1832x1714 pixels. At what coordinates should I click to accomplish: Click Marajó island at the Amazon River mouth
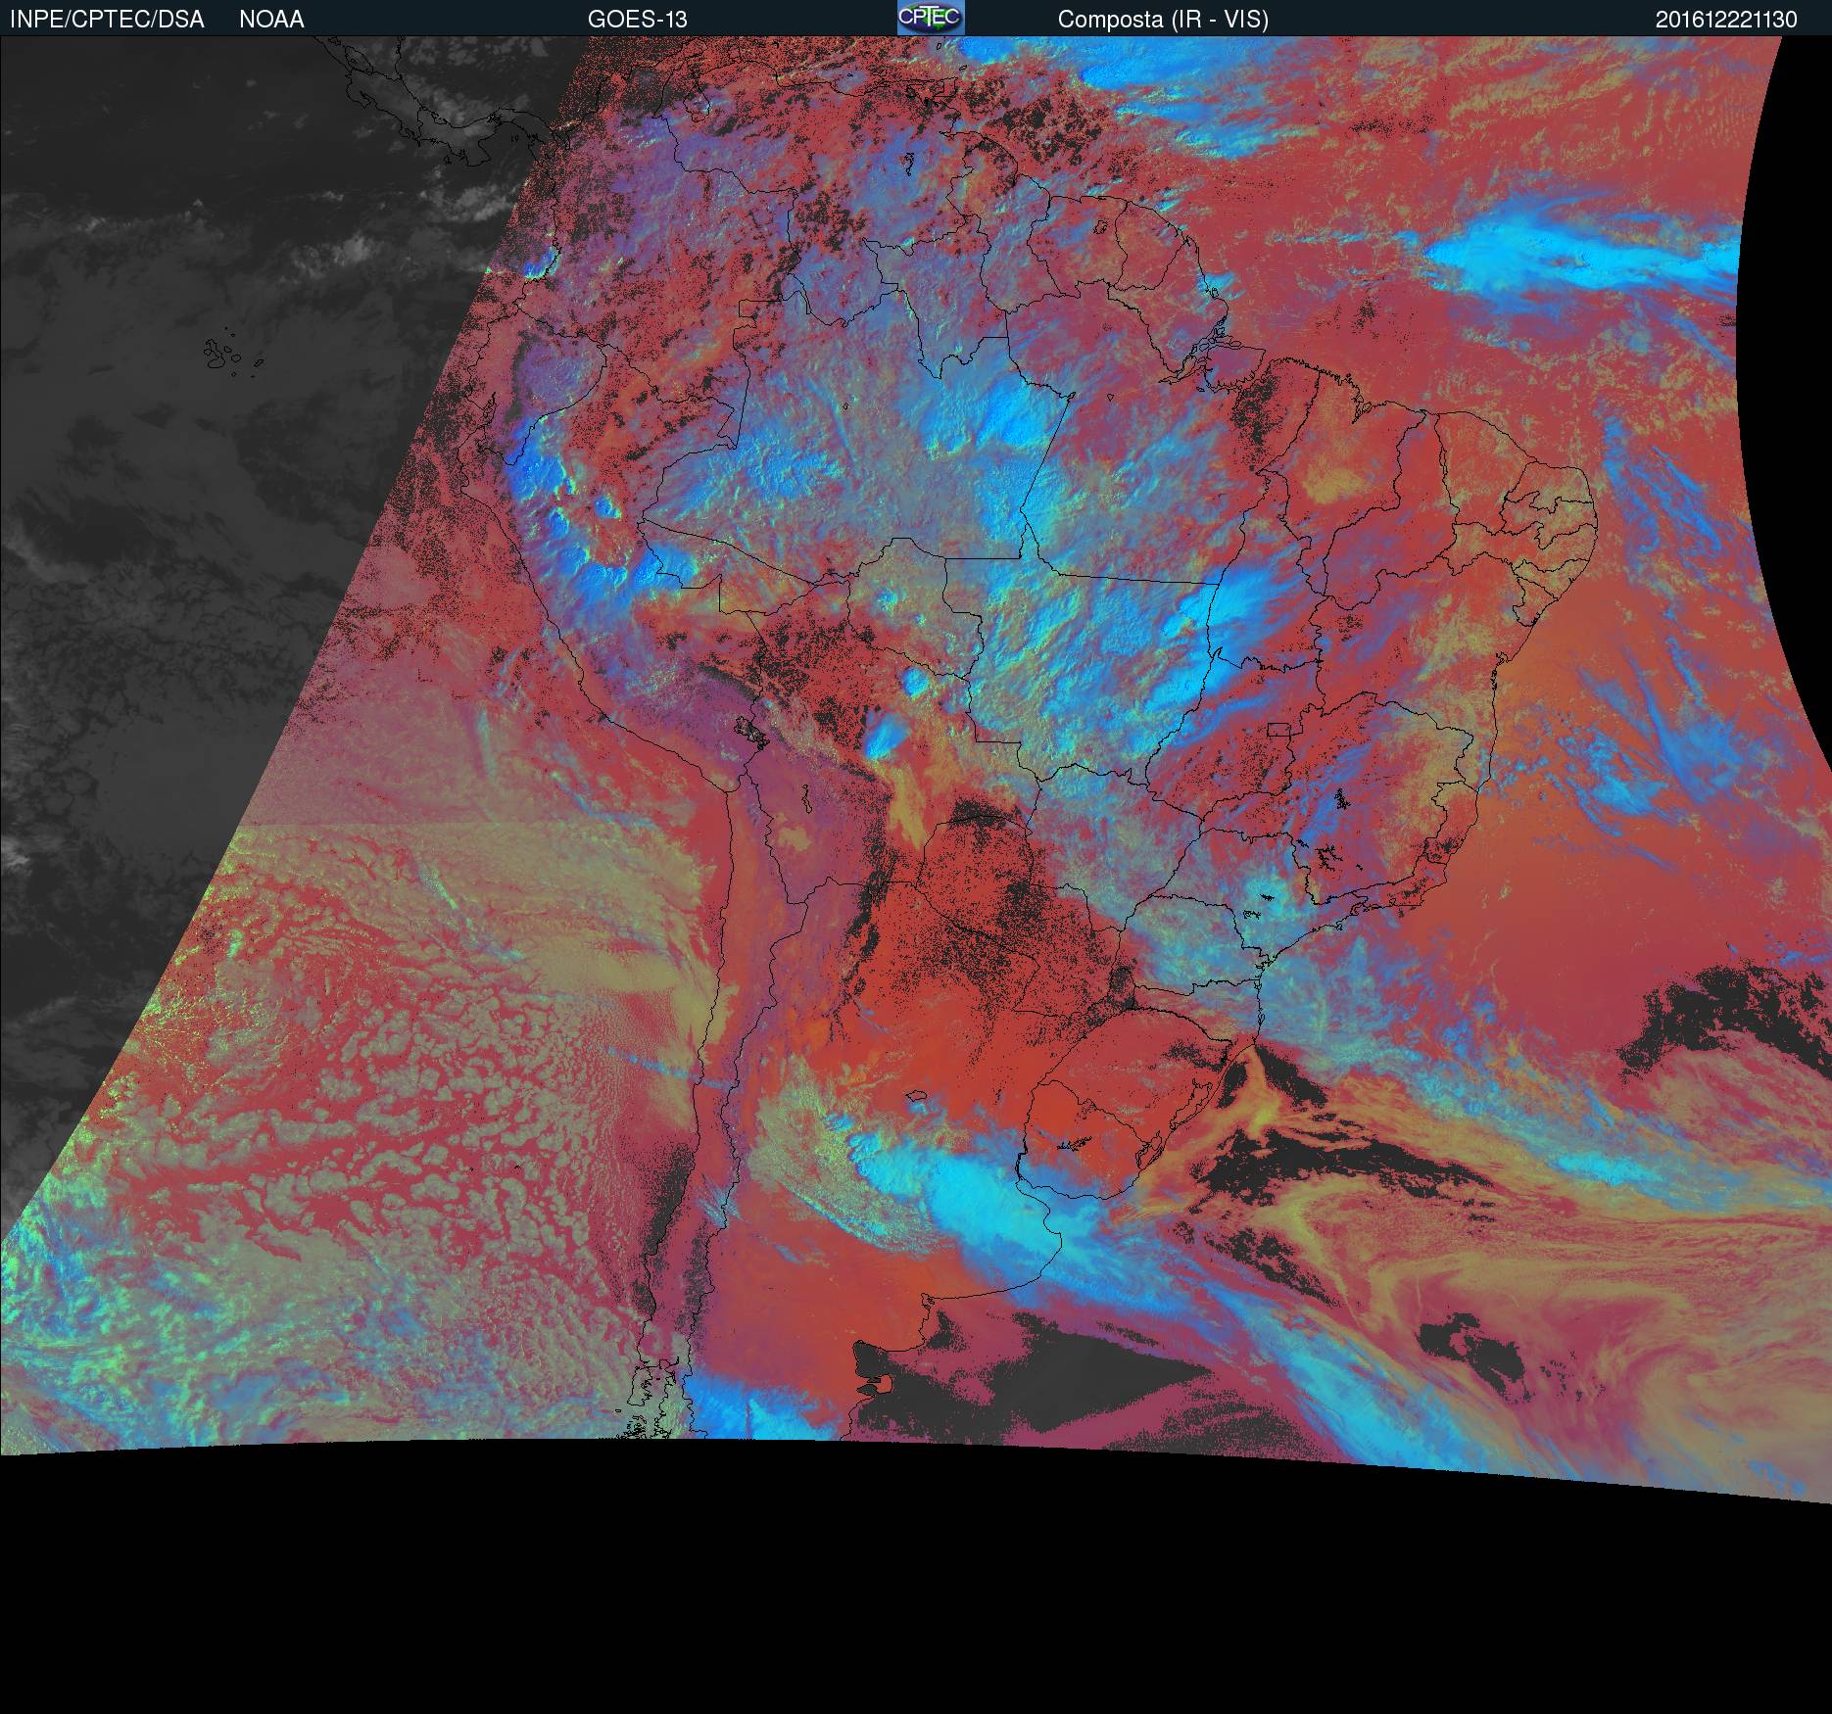point(1213,353)
